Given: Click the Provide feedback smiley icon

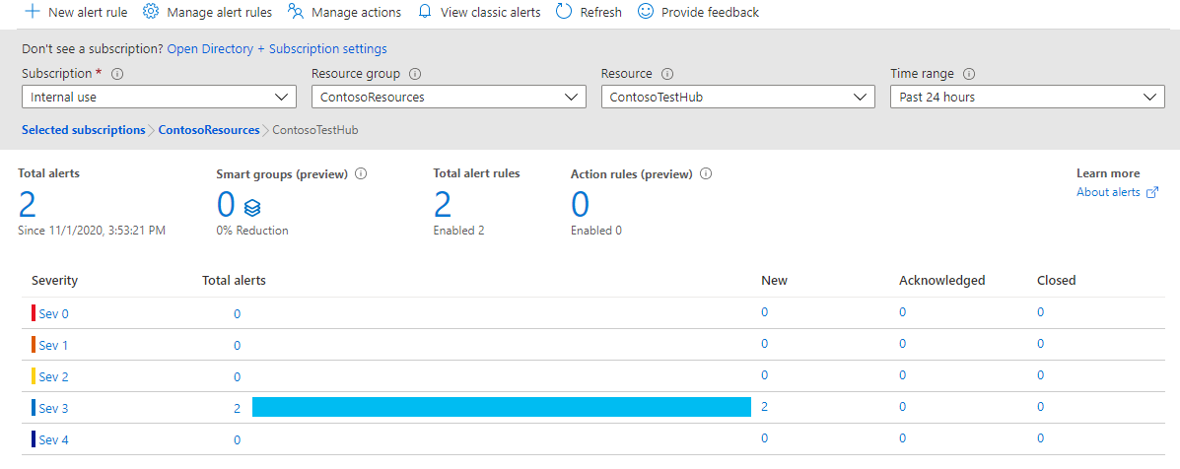Looking at the screenshot, I should (x=646, y=12).
